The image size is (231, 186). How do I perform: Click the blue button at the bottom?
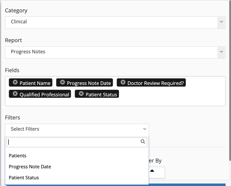116,185
